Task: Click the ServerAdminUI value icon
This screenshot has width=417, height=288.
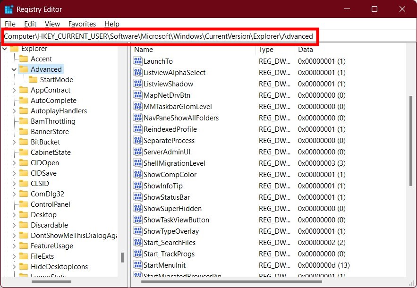Action: click(138, 152)
